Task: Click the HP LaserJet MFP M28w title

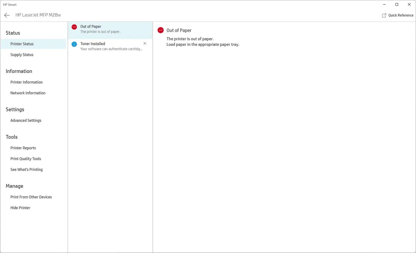Action: click(38, 15)
